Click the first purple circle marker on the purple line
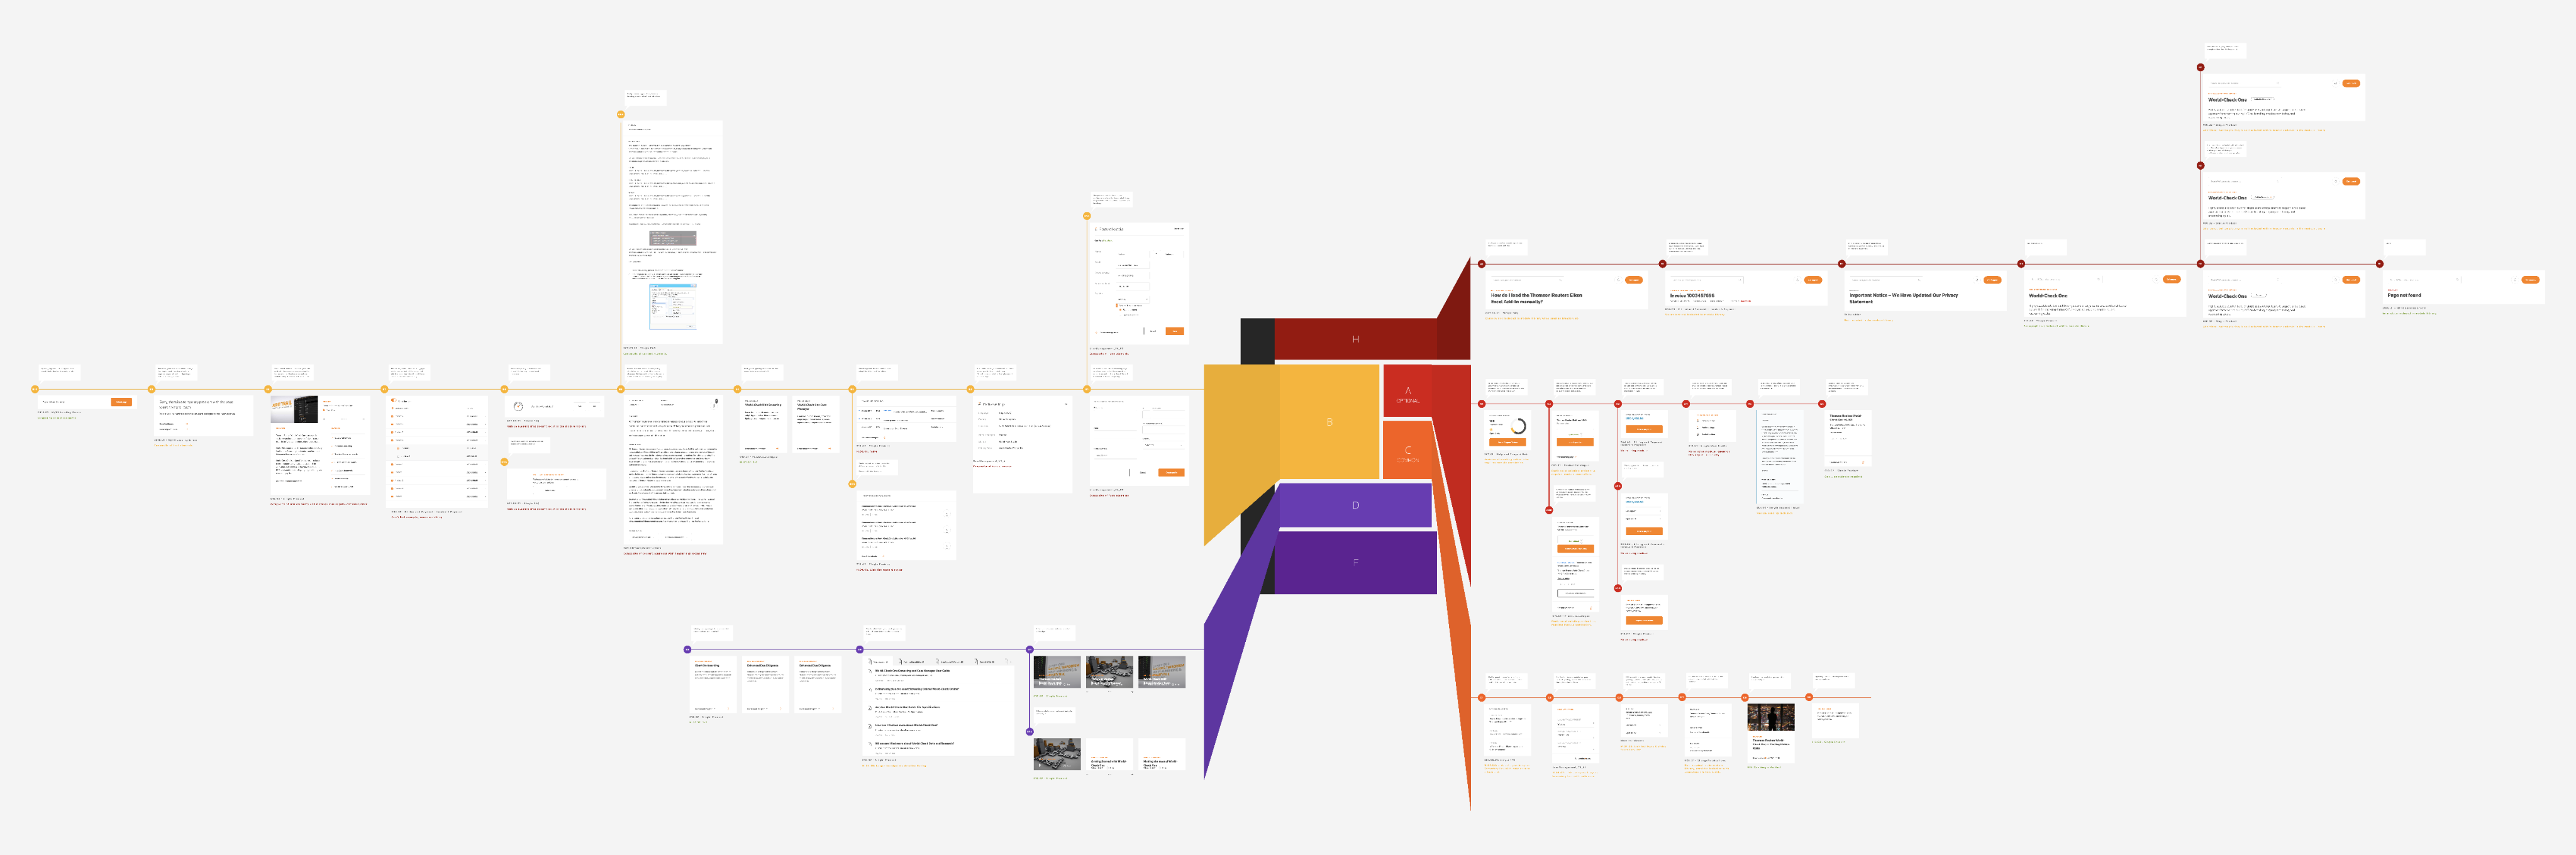This screenshot has height=855, width=2576. pos(687,650)
